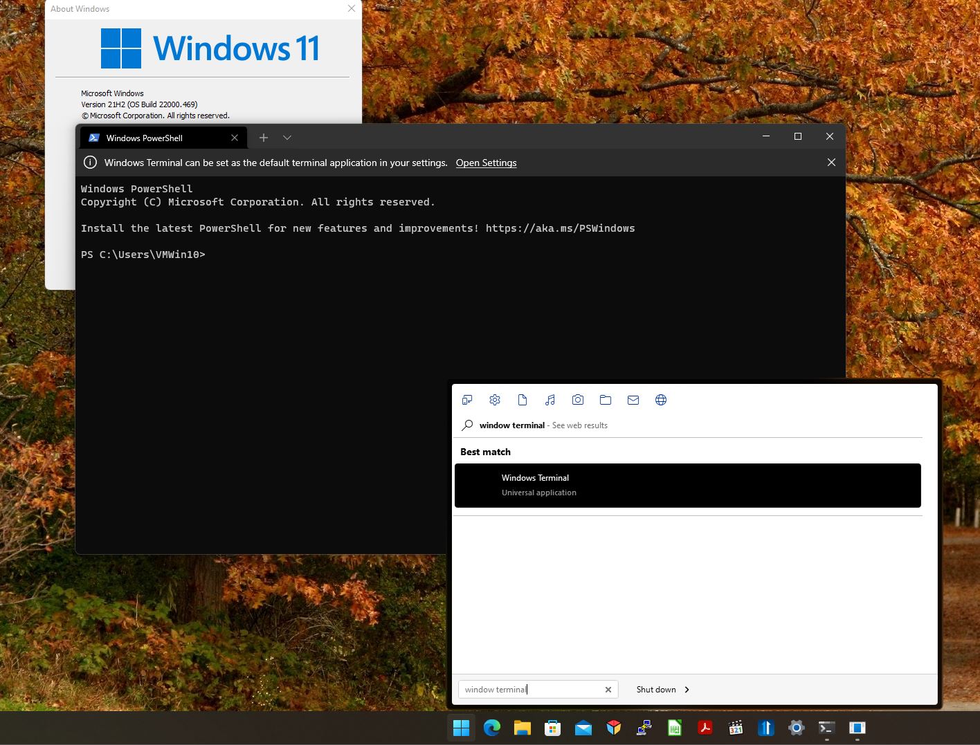The width and height of the screenshot is (980, 745).
Task: Open the colorful cube app on taskbar
Action: pos(614,728)
